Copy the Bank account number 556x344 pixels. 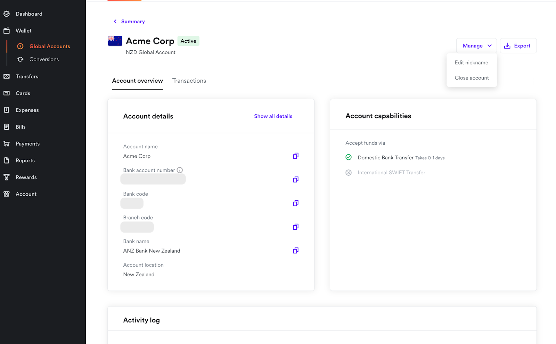point(295,179)
